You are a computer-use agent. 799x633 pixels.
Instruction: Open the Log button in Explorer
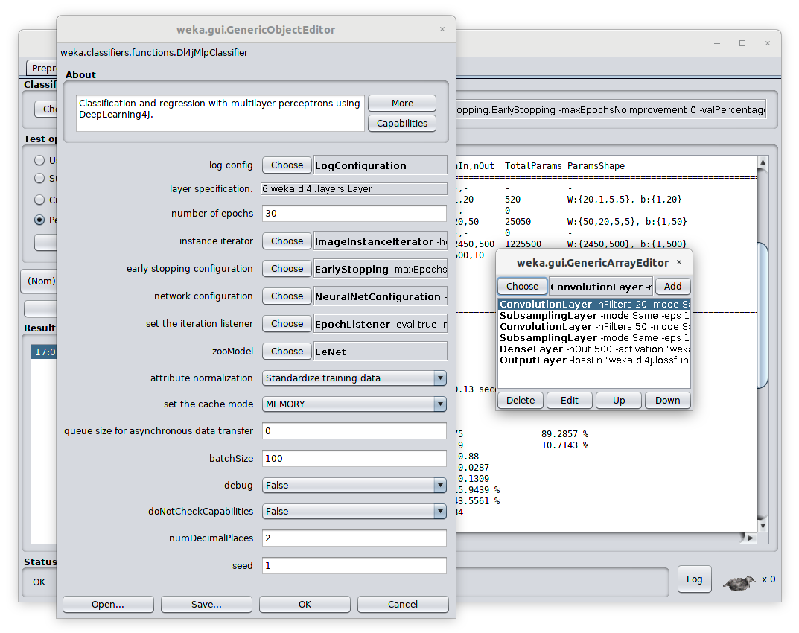[694, 579]
